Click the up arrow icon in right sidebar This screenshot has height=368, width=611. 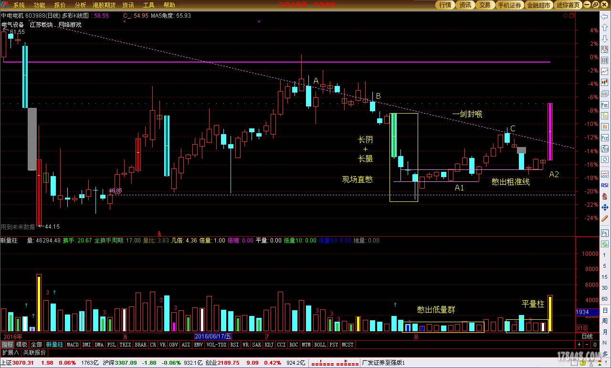click(605, 28)
